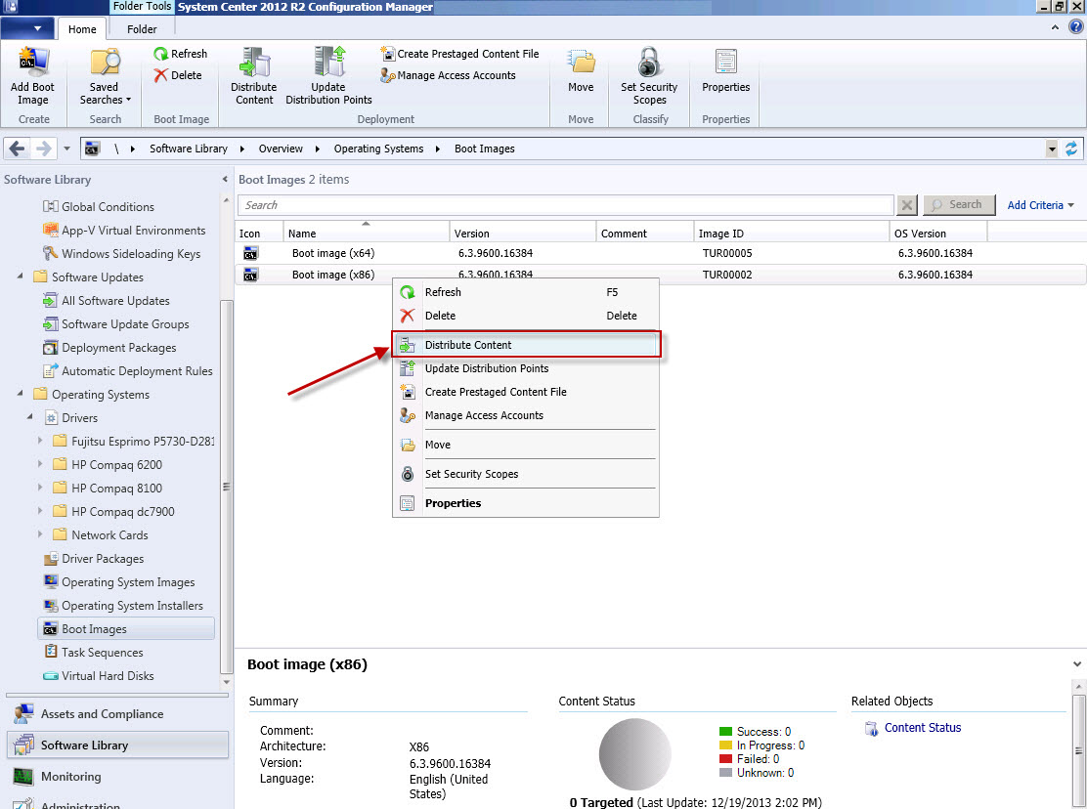This screenshot has width=1087, height=809.
Task: Click Distribute Content in the ribbon
Action: coord(254,75)
